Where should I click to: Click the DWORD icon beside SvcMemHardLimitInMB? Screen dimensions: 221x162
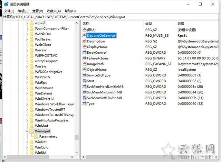click(84, 87)
